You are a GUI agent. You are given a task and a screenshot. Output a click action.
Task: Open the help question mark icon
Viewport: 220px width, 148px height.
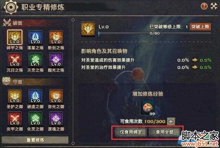coord(204,6)
